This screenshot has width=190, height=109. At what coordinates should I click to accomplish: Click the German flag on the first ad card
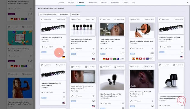[64, 57]
